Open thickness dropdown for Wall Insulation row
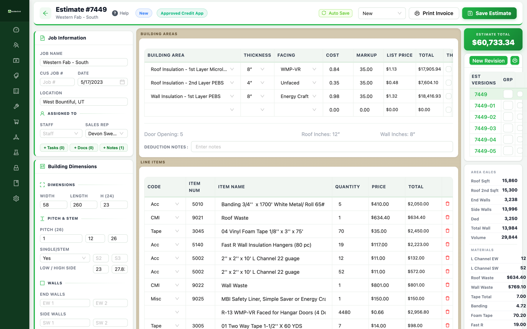 coord(256,96)
